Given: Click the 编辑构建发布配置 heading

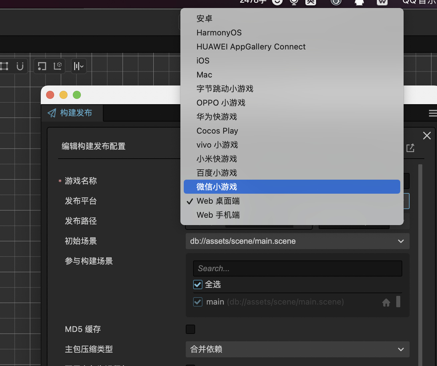Looking at the screenshot, I should coord(94,146).
